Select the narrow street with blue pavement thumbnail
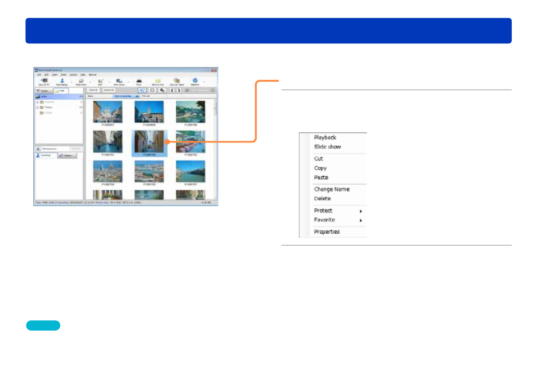Image resolution: width=537 pixels, height=379 pixels. point(108,141)
